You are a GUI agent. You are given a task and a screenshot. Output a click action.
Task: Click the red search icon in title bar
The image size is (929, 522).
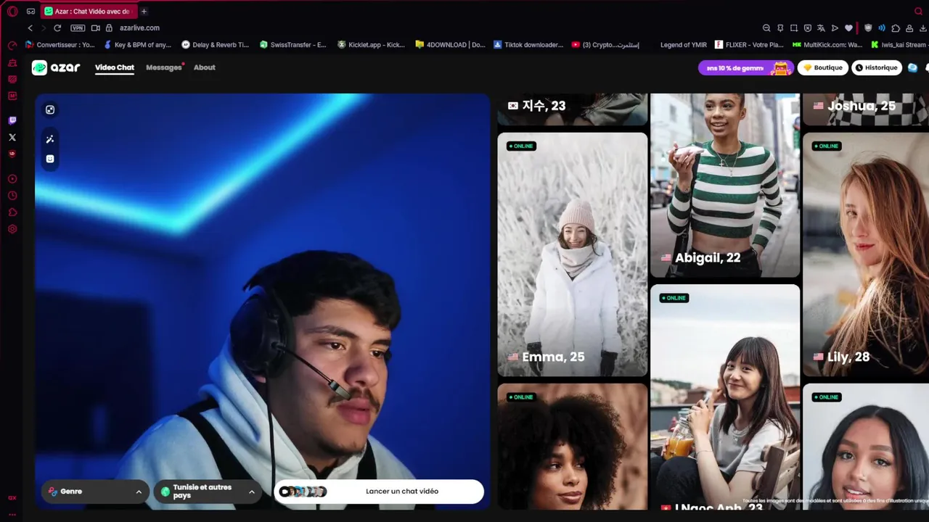(x=918, y=11)
